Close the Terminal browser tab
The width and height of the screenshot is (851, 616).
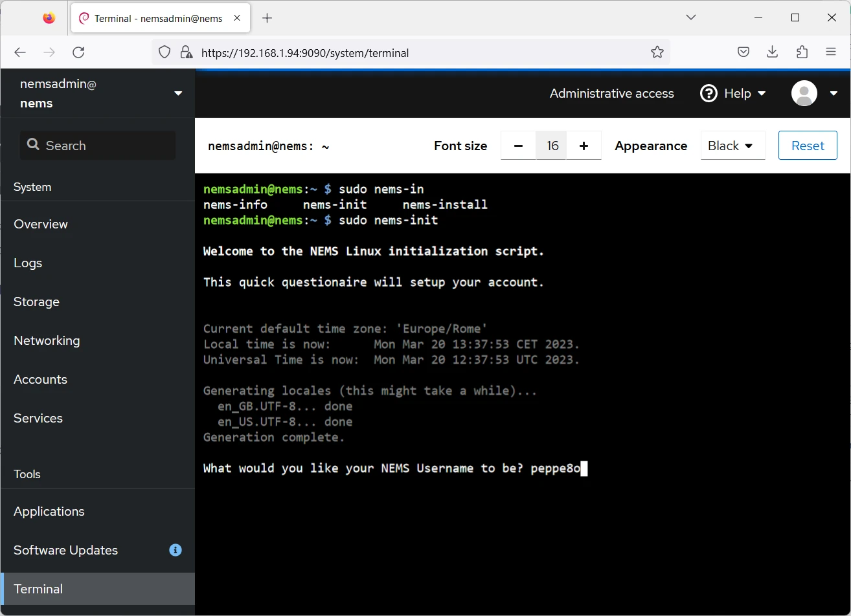(238, 18)
